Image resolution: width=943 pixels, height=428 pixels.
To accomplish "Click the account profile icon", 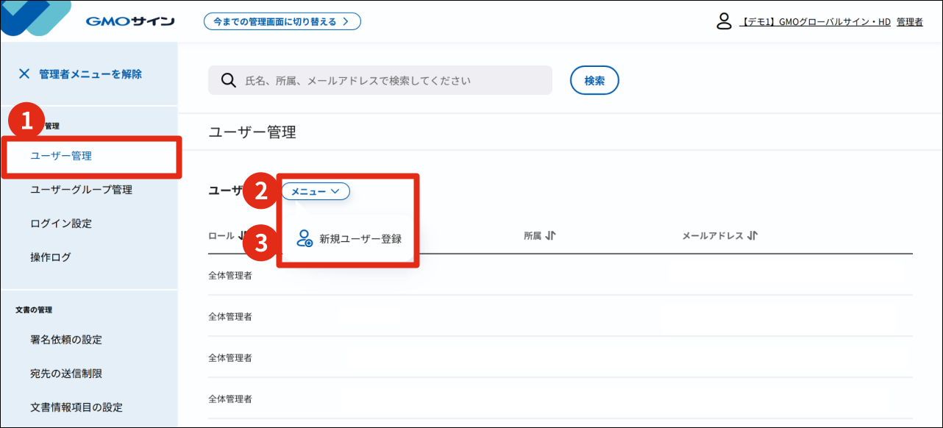I will coord(724,21).
